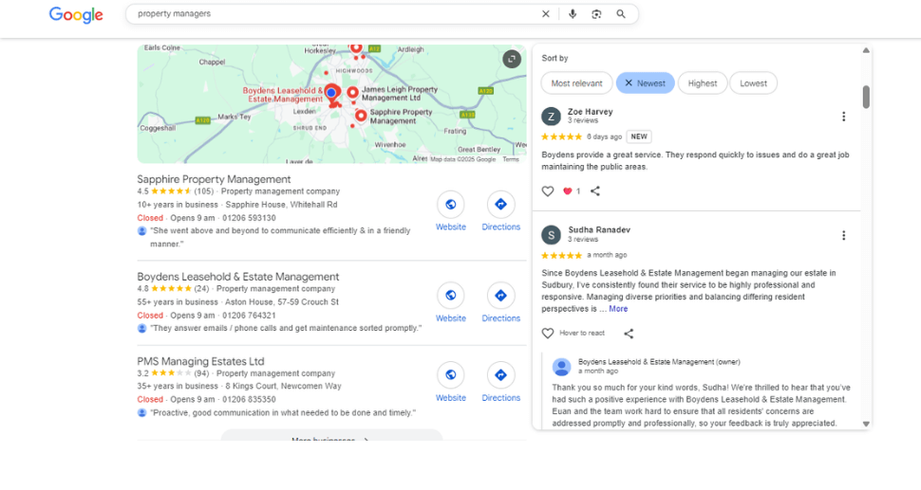
Task: Expand the map to full view
Action: (512, 59)
